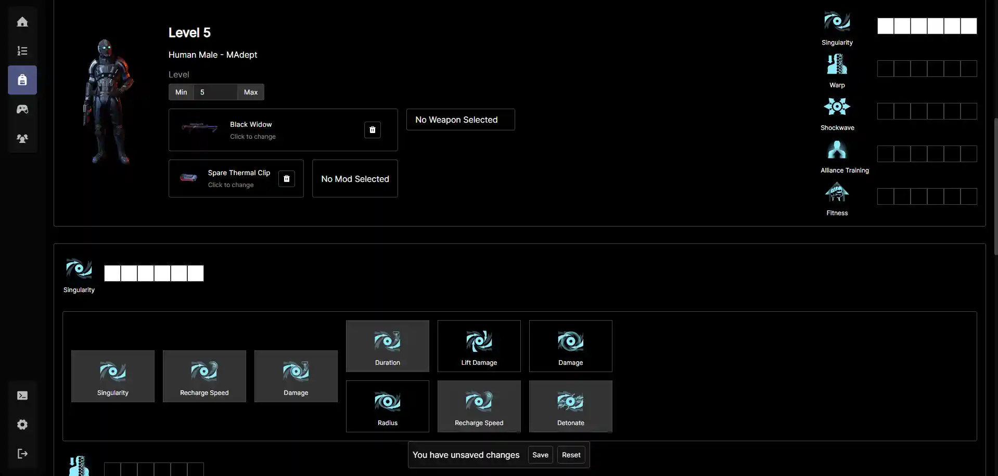The height and width of the screenshot is (476, 998).
Task: Click the "Level 5" heading
Action: pyautogui.click(x=189, y=33)
